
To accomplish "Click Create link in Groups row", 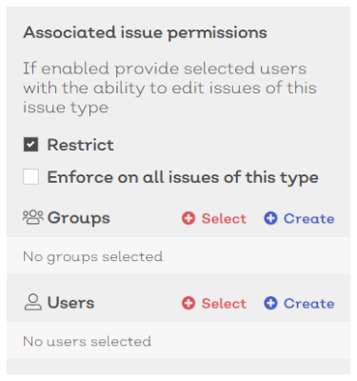I will (x=309, y=219).
